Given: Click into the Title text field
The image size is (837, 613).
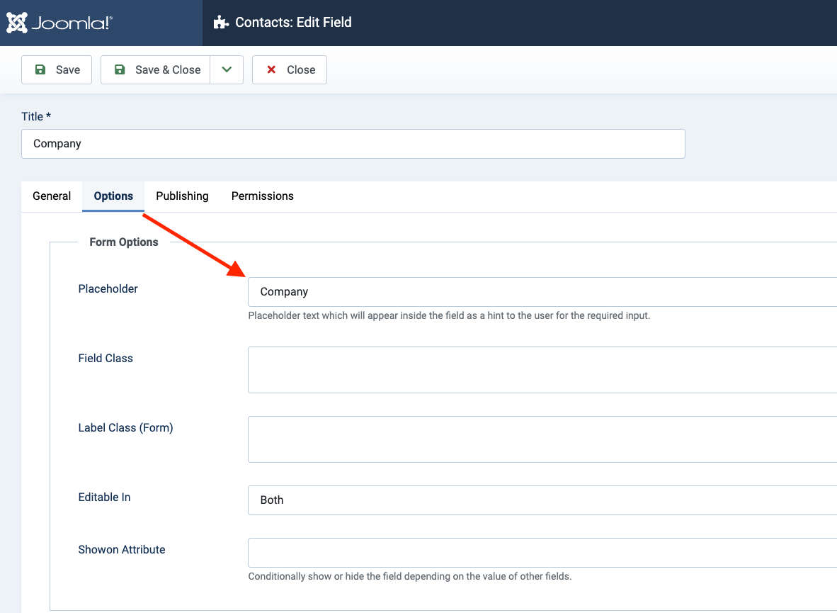Looking at the screenshot, I should coord(353,144).
